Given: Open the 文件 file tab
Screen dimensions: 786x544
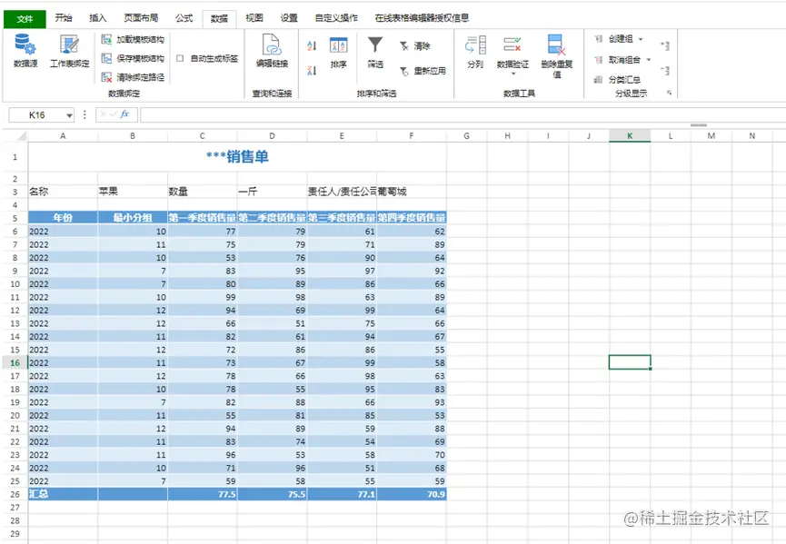Looking at the screenshot, I should pyautogui.click(x=25, y=18).
